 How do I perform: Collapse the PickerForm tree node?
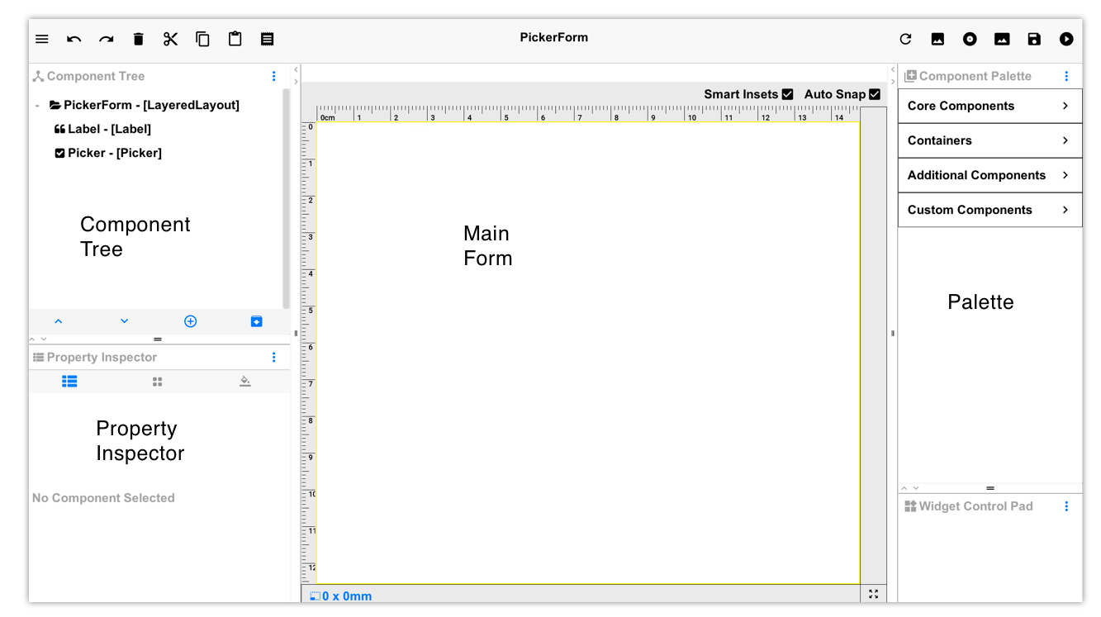click(36, 105)
